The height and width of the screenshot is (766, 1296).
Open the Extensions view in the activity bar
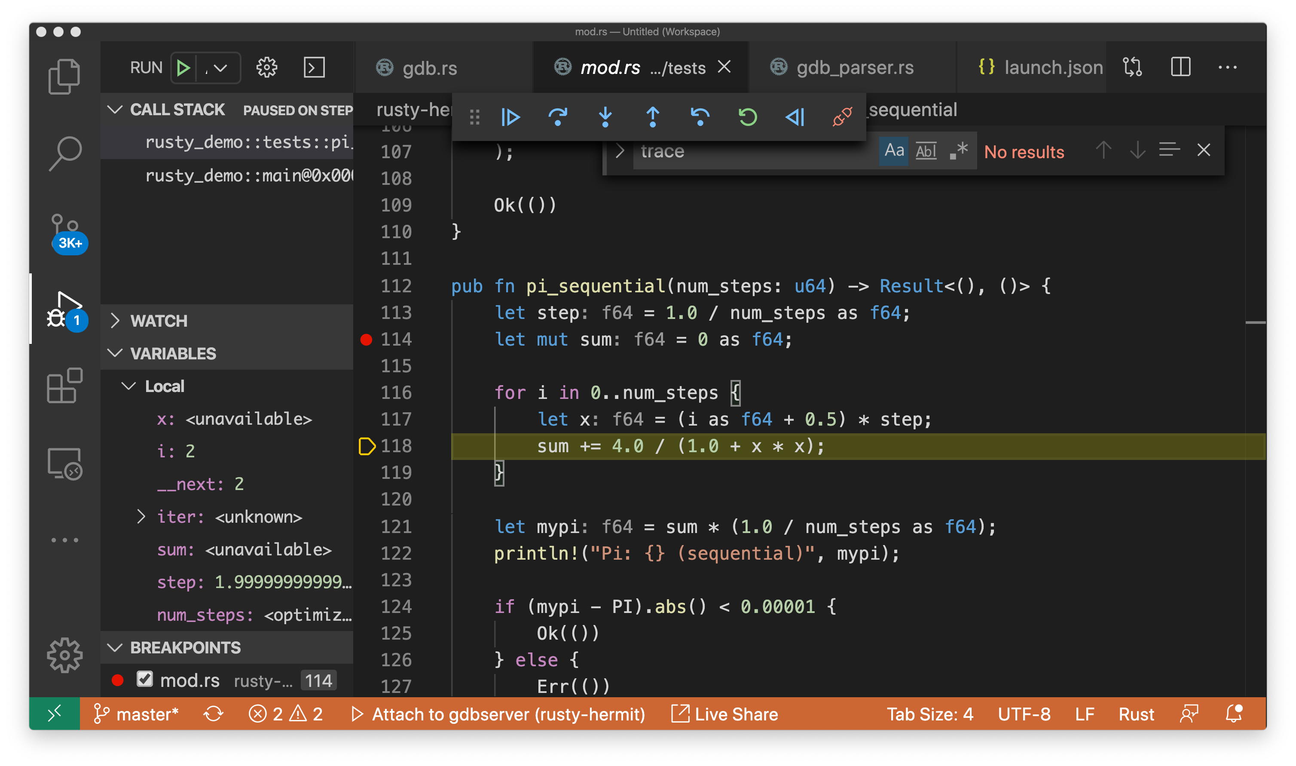64,386
